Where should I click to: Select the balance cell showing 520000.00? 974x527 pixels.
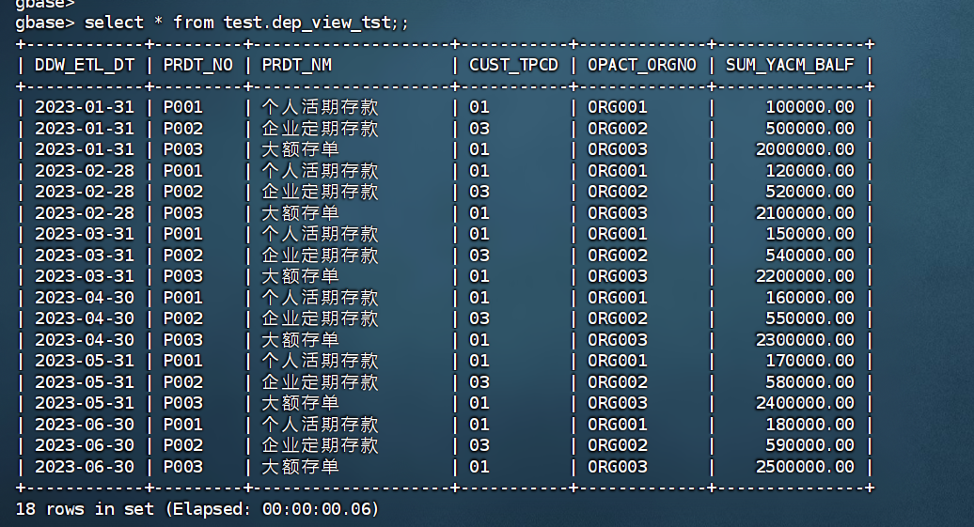[x=809, y=192]
